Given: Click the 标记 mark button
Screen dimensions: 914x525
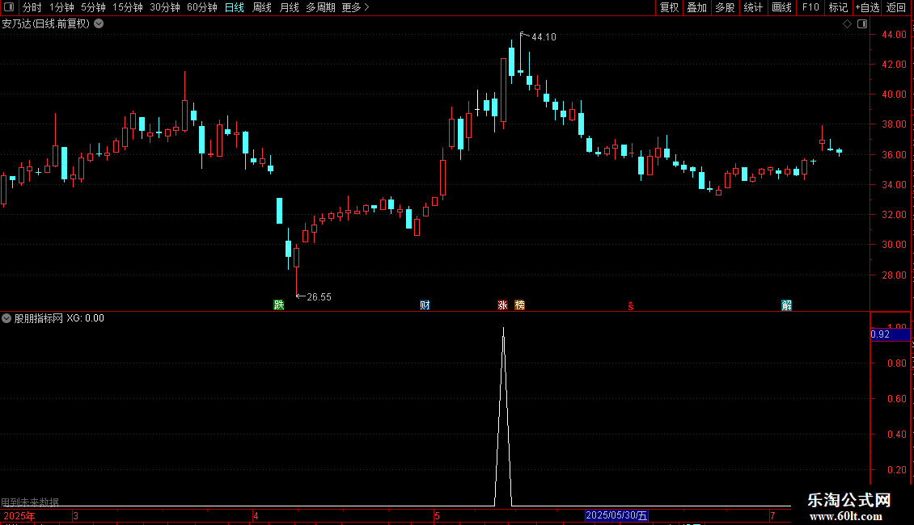Looking at the screenshot, I should pos(838,7).
